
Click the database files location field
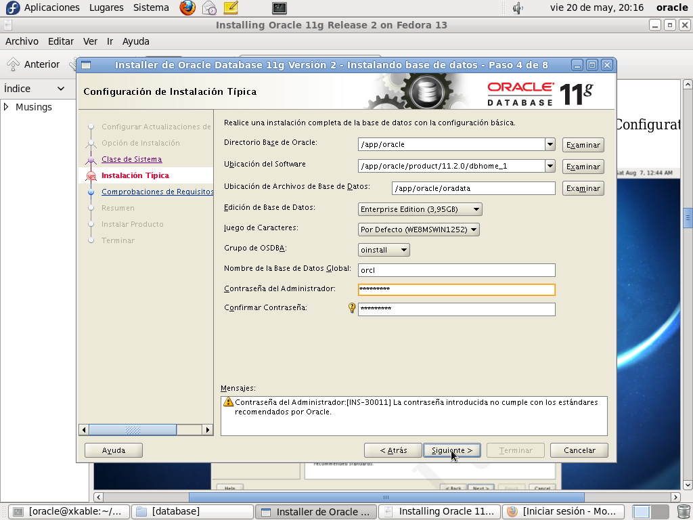point(473,188)
